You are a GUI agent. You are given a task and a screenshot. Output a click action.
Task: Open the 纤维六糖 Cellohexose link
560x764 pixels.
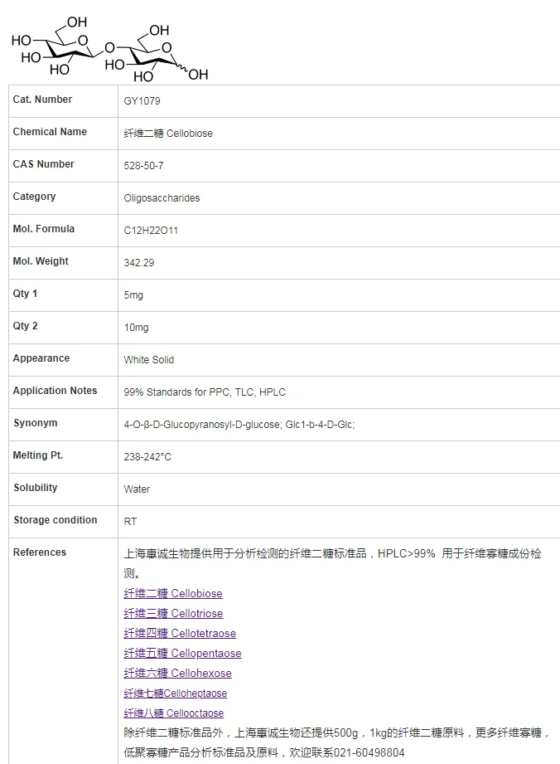click(x=177, y=674)
